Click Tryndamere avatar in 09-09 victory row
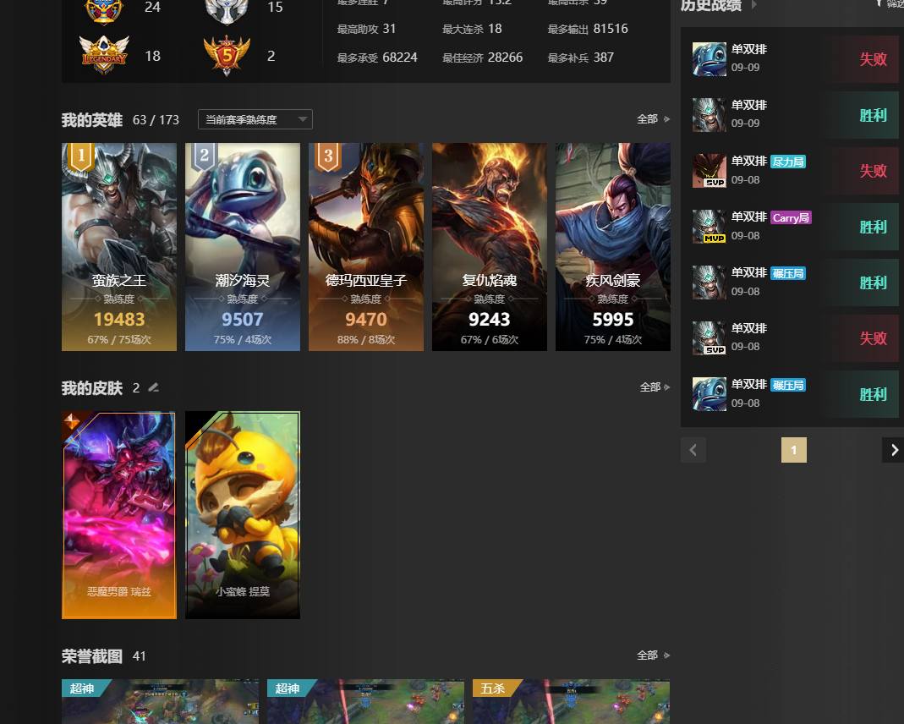The height and width of the screenshot is (724, 904). point(710,115)
